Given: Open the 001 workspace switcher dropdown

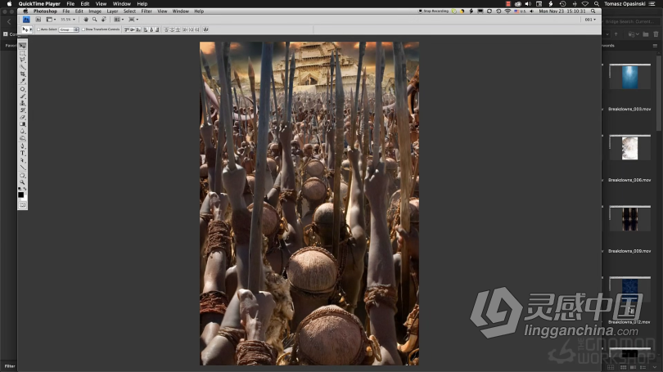Looking at the screenshot, I should click(x=590, y=20).
